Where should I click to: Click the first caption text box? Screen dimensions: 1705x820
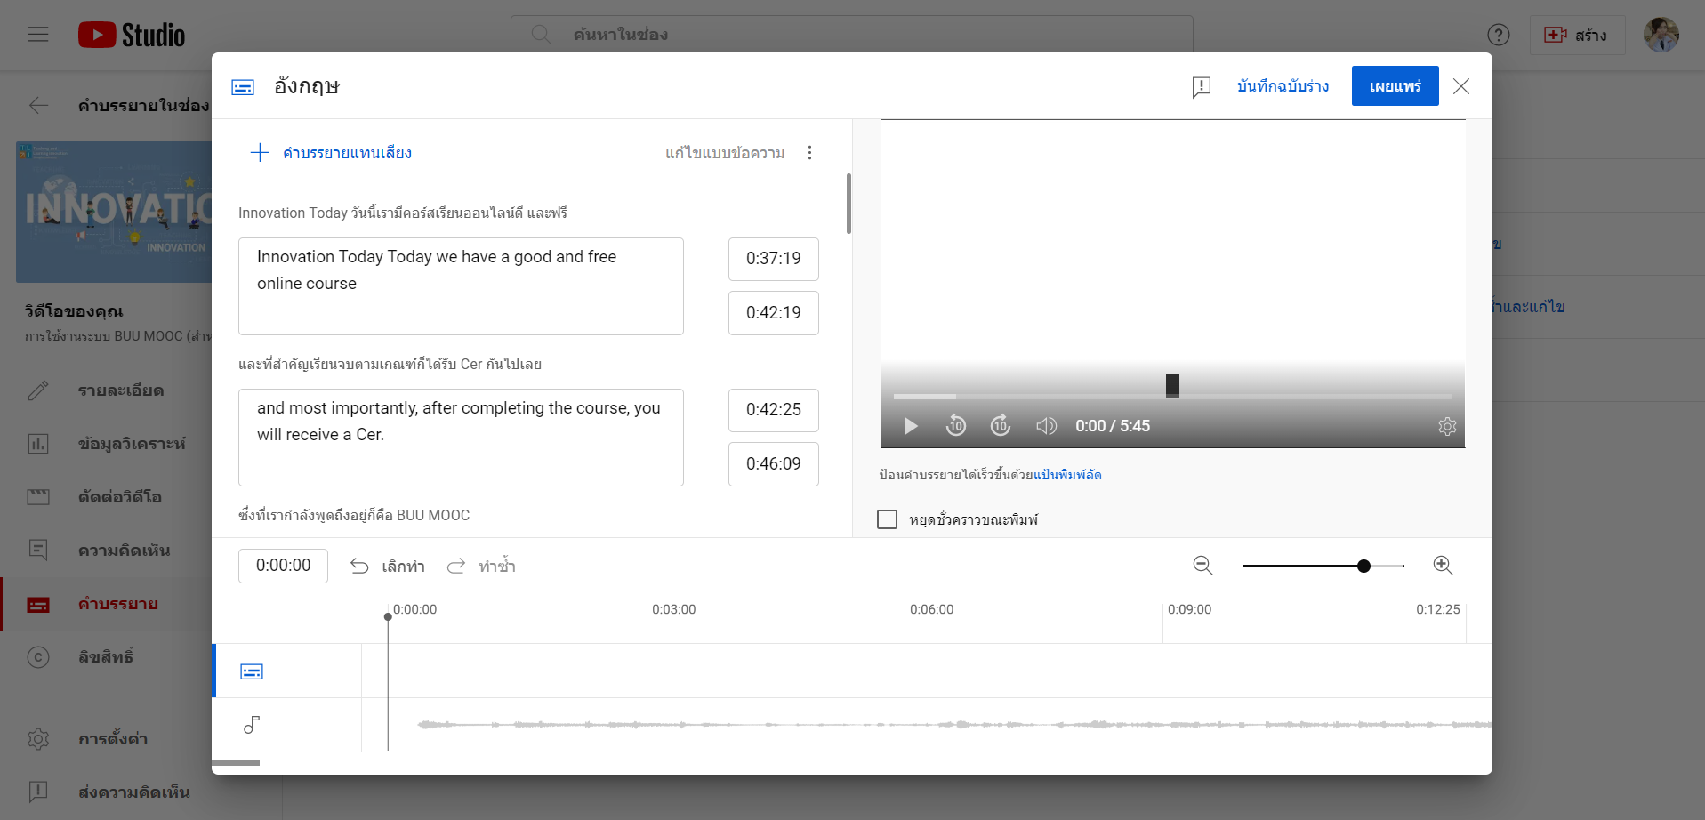(461, 285)
